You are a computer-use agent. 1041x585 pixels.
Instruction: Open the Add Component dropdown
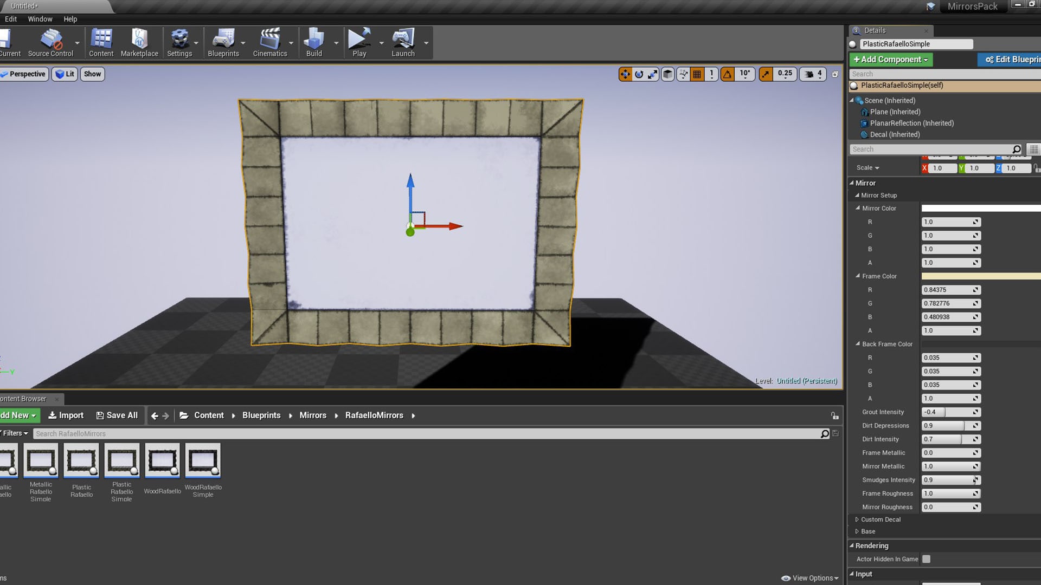pyautogui.click(x=890, y=60)
